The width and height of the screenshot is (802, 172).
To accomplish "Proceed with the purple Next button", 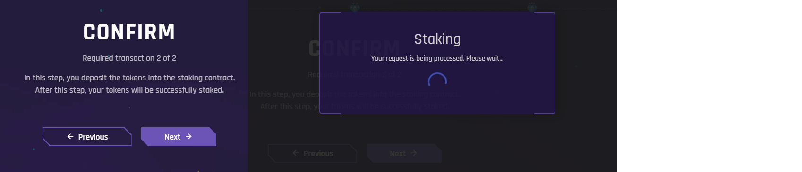I will coord(179,137).
